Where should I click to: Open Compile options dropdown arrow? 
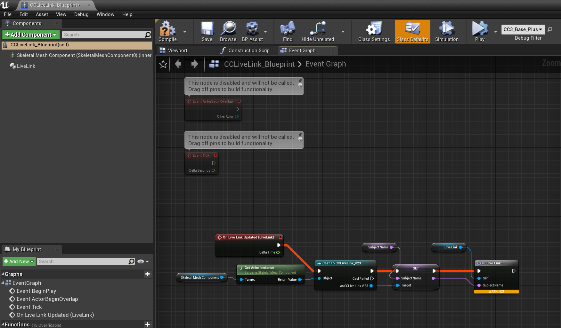tap(185, 31)
